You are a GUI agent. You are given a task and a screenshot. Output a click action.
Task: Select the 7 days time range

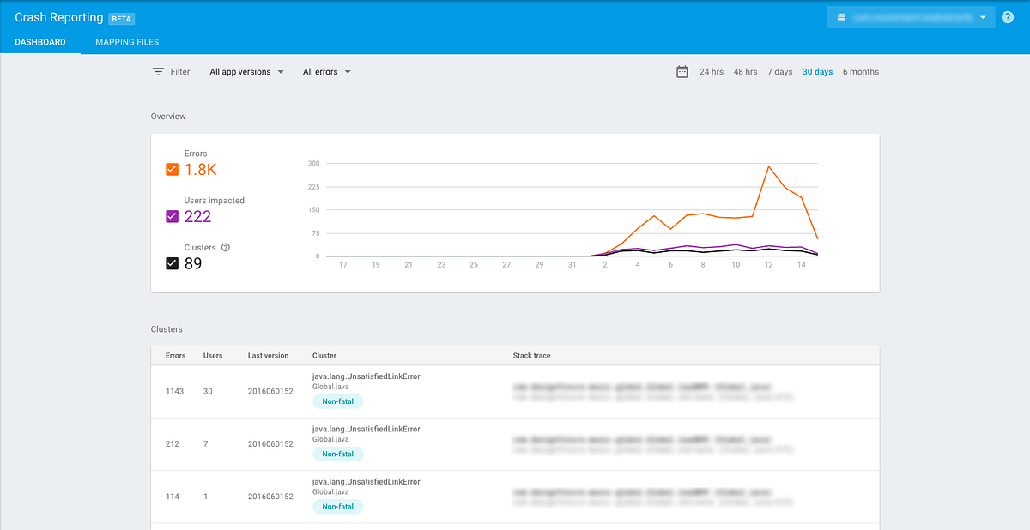pyautogui.click(x=779, y=72)
